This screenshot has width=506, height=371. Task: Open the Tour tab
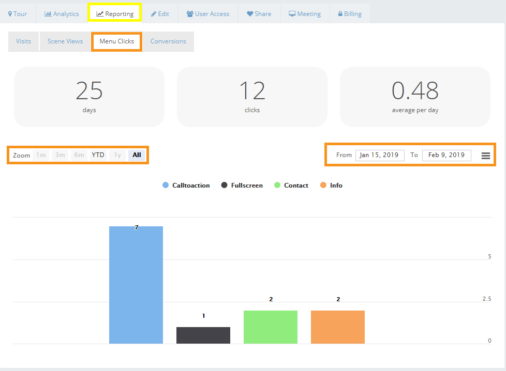[18, 14]
